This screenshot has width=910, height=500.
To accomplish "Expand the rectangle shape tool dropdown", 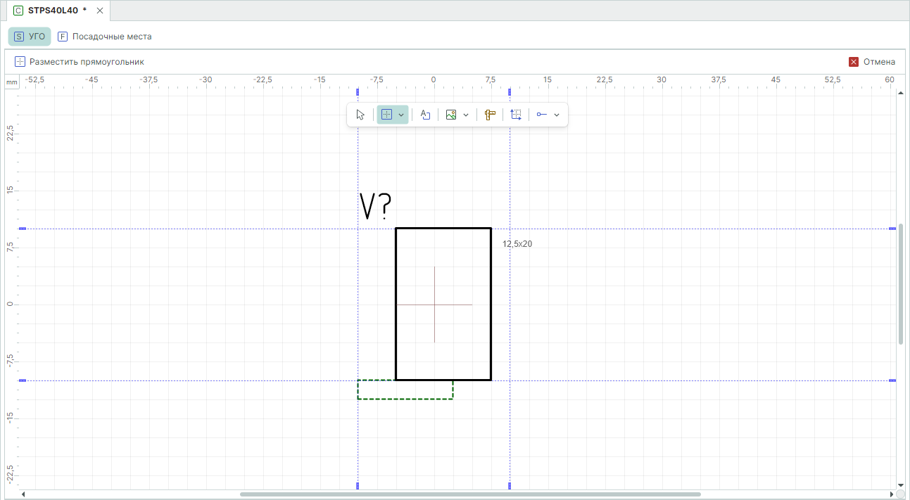I will tap(401, 115).
